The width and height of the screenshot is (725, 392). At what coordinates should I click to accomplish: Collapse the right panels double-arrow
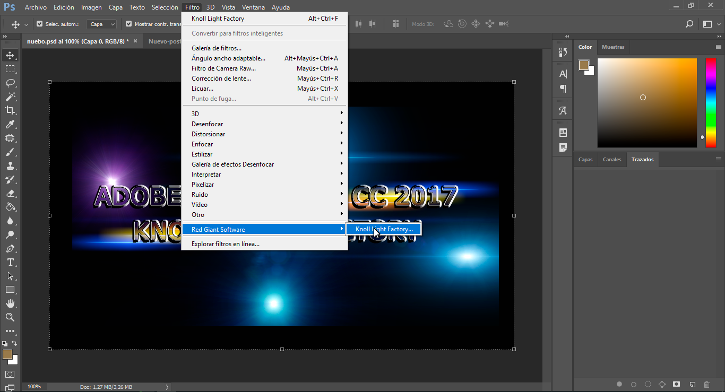(x=718, y=36)
